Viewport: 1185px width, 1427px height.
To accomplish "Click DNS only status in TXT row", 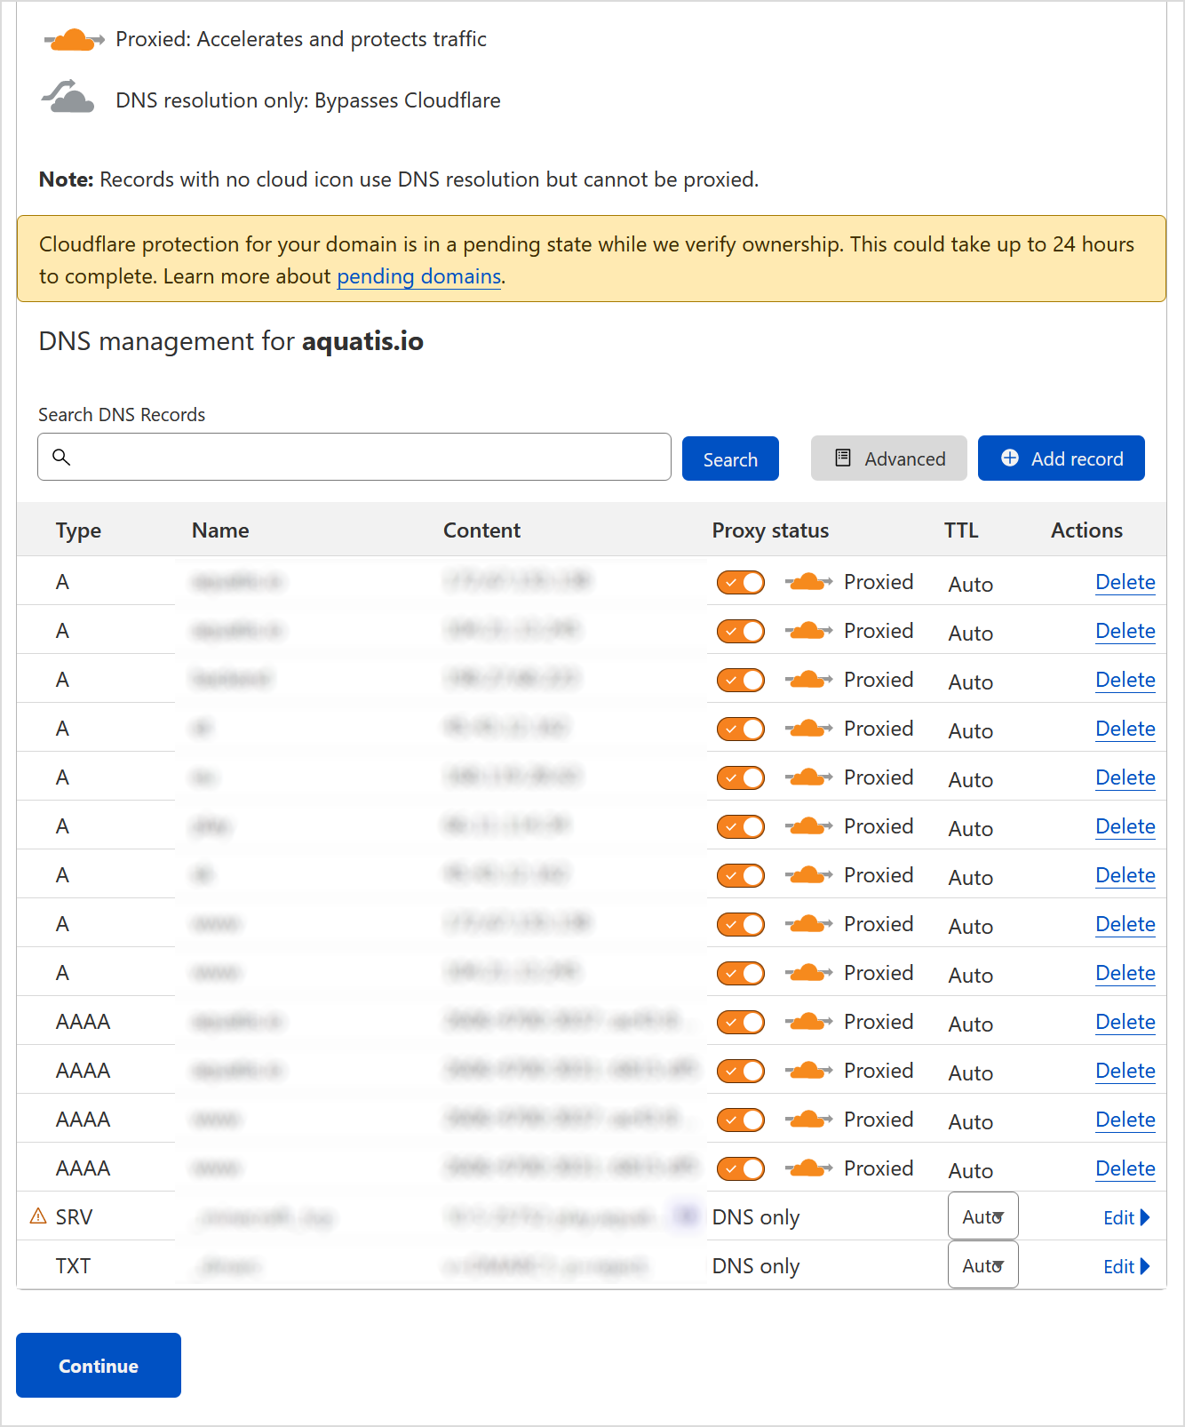I will (756, 1266).
